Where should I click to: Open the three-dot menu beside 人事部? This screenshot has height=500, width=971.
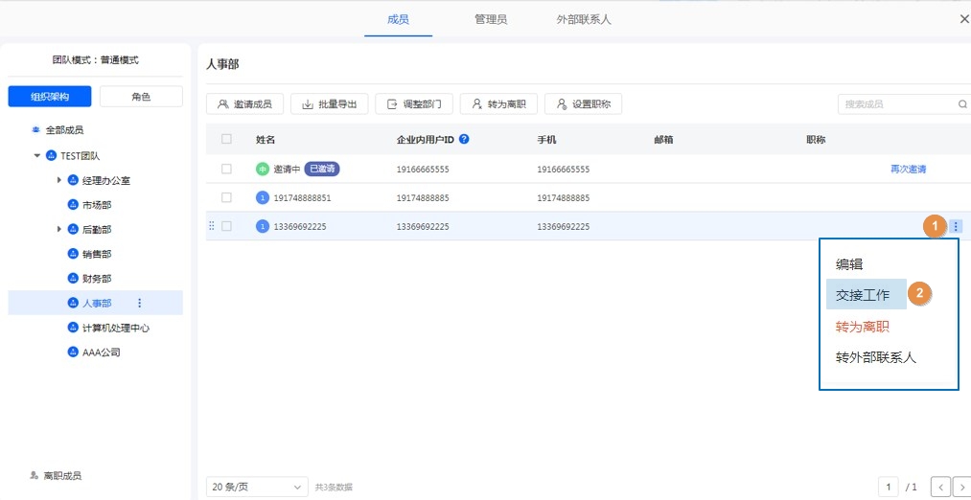139,304
